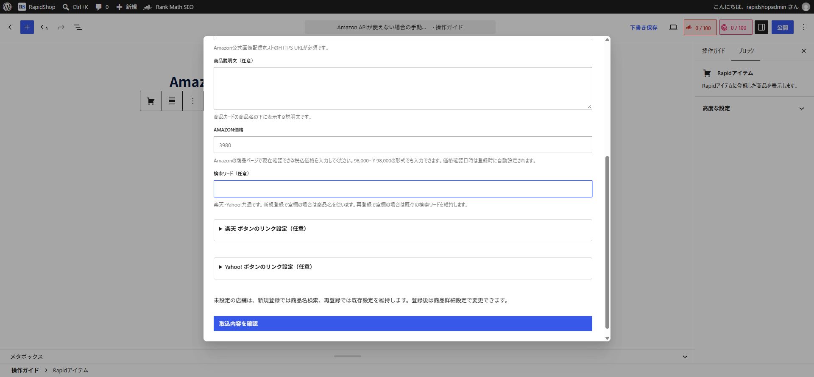Open the red Rank Math SEO score 0/100
Screen dimensions: 814x377
point(700,28)
